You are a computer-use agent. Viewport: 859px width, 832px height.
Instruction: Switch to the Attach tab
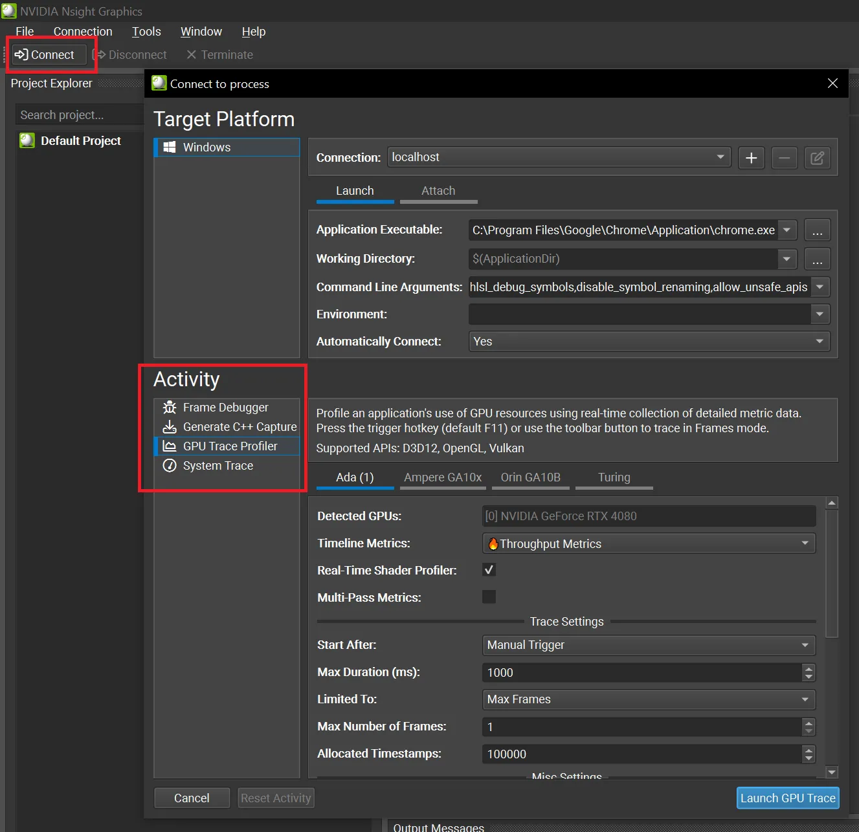click(438, 190)
